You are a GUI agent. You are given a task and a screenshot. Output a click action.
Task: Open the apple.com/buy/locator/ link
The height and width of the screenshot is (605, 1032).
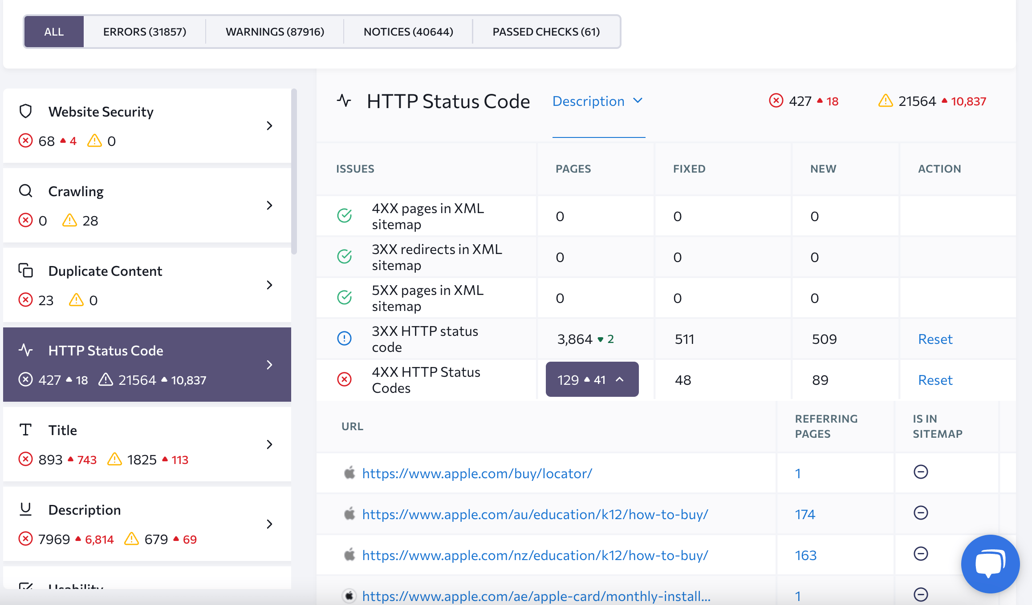pyautogui.click(x=477, y=473)
